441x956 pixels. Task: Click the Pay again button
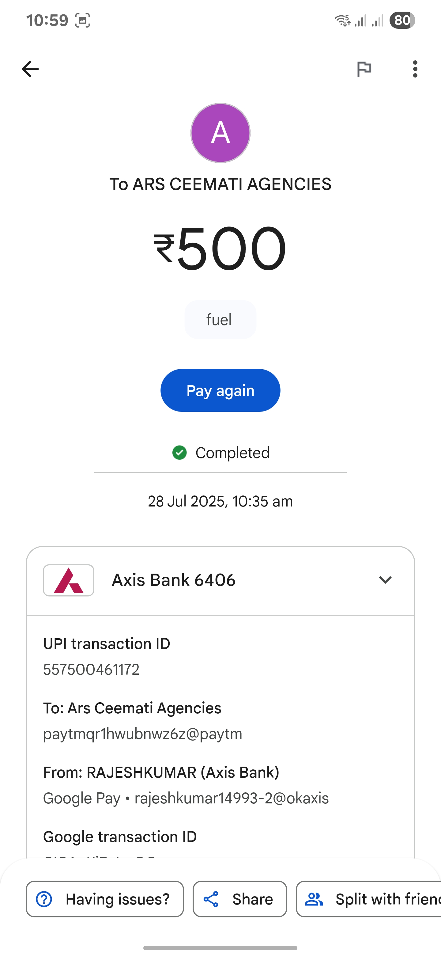220,390
